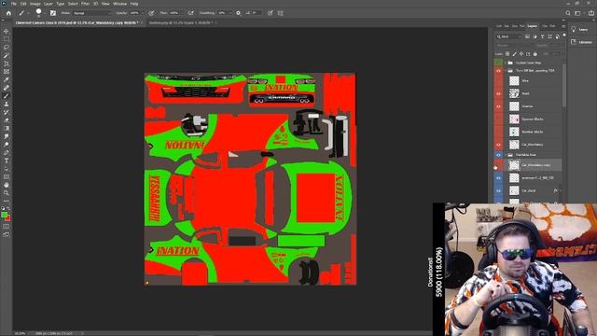Select the Lasso tool

pos(7,48)
